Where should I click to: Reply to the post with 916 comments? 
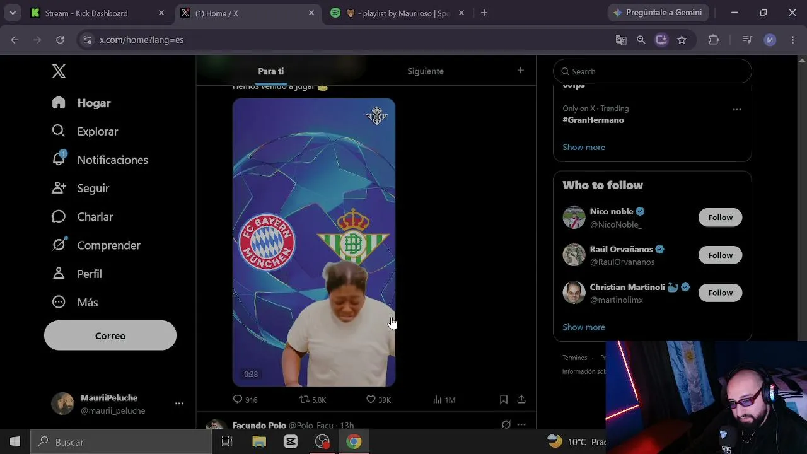tap(245, 399)
